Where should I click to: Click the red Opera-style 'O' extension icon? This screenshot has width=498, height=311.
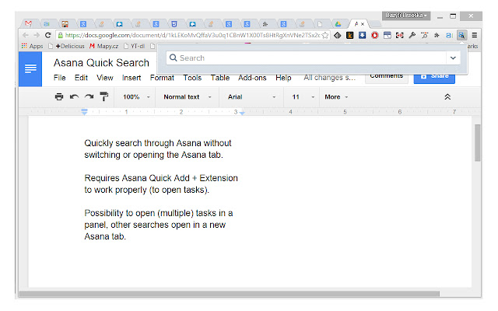point(375,35)
